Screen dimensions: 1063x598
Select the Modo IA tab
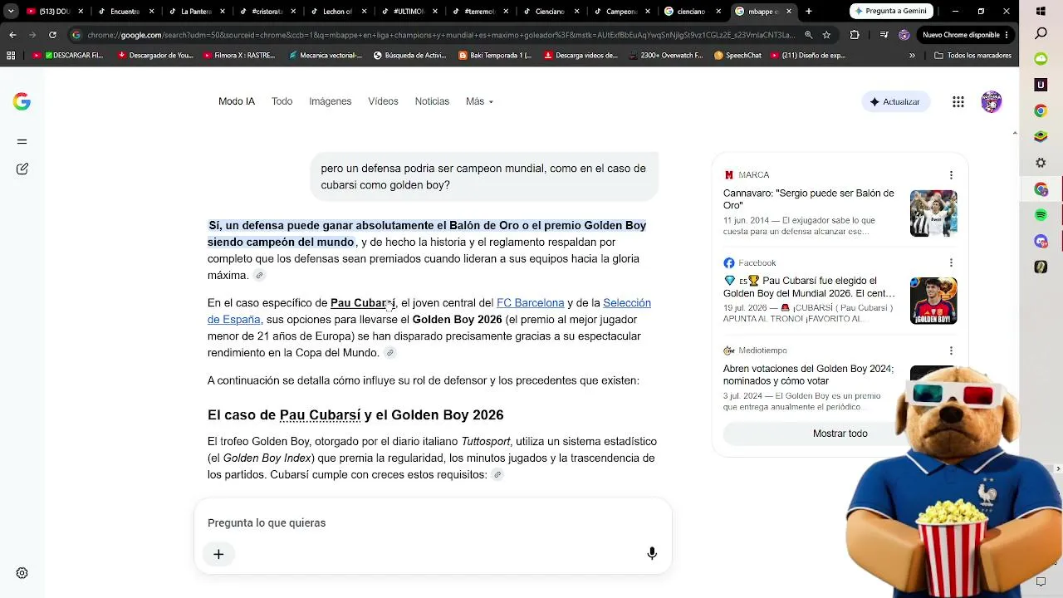pos(237,101)
